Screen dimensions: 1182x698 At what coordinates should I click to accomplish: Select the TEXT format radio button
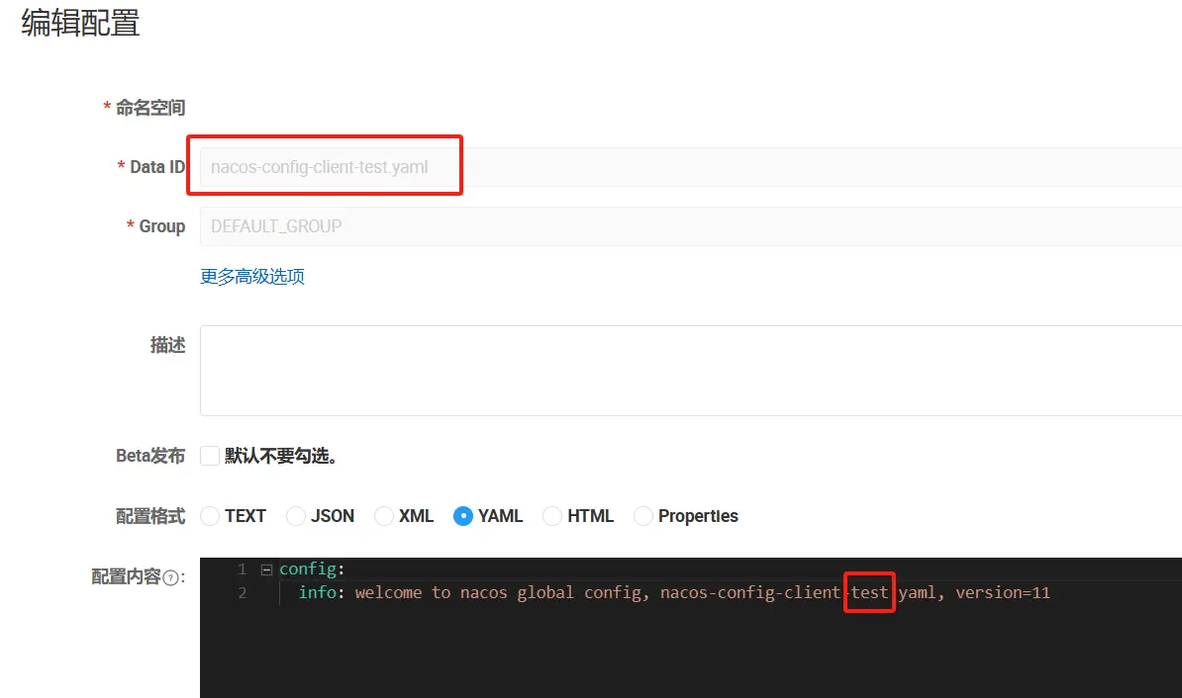pos(210,516)
